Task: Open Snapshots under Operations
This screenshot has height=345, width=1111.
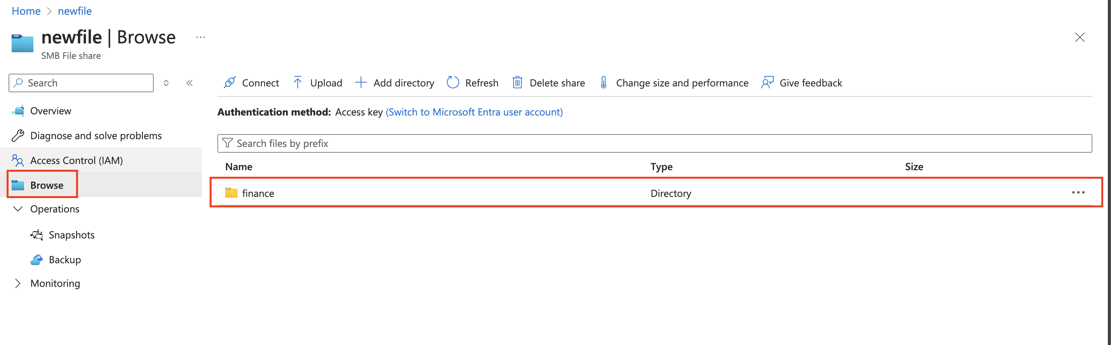Action: pyautogui.click(x=71, y=235)
